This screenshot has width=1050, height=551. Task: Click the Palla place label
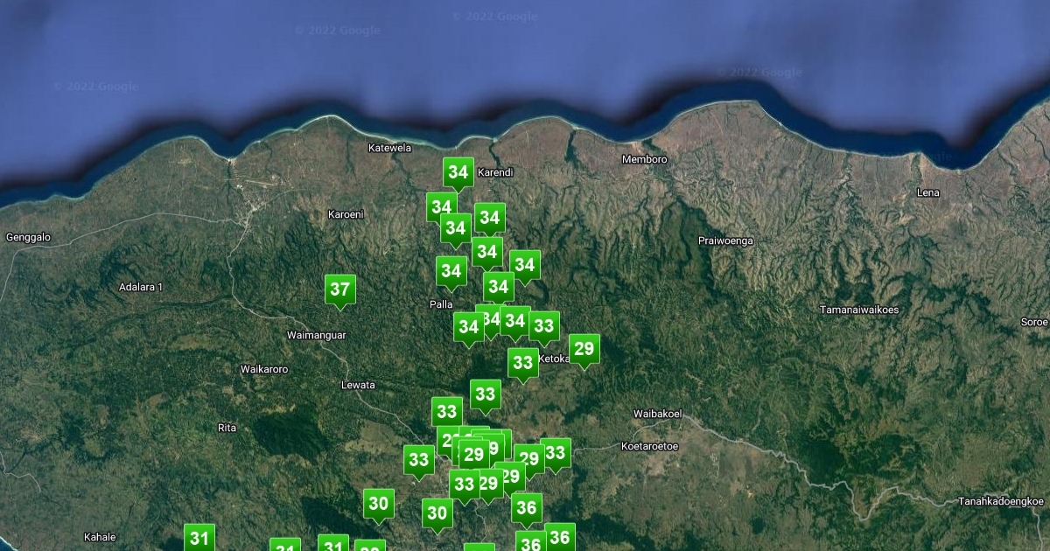click(x=442, y=304)
